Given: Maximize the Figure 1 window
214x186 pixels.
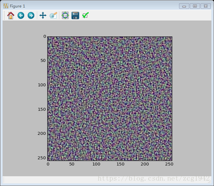Looking at the screenshot, I should 195,6.
